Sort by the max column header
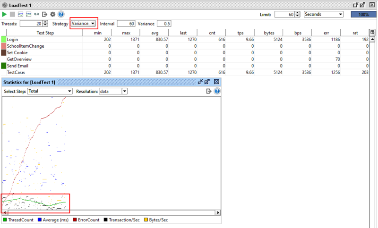This screenshot has width=378, height=228. pos(126,33)
